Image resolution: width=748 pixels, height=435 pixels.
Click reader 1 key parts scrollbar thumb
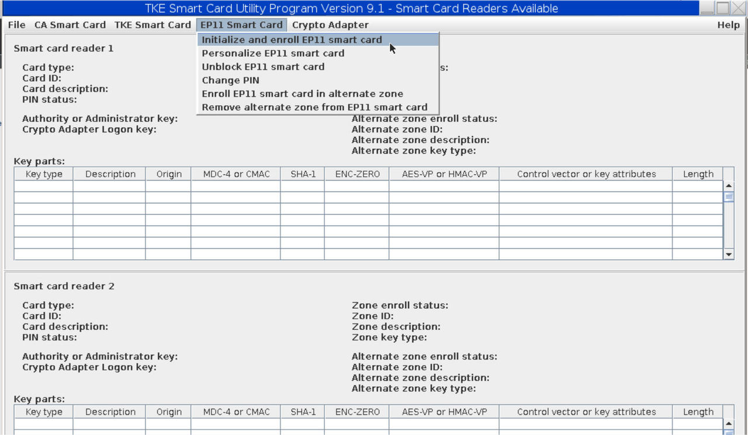point(729,197)
